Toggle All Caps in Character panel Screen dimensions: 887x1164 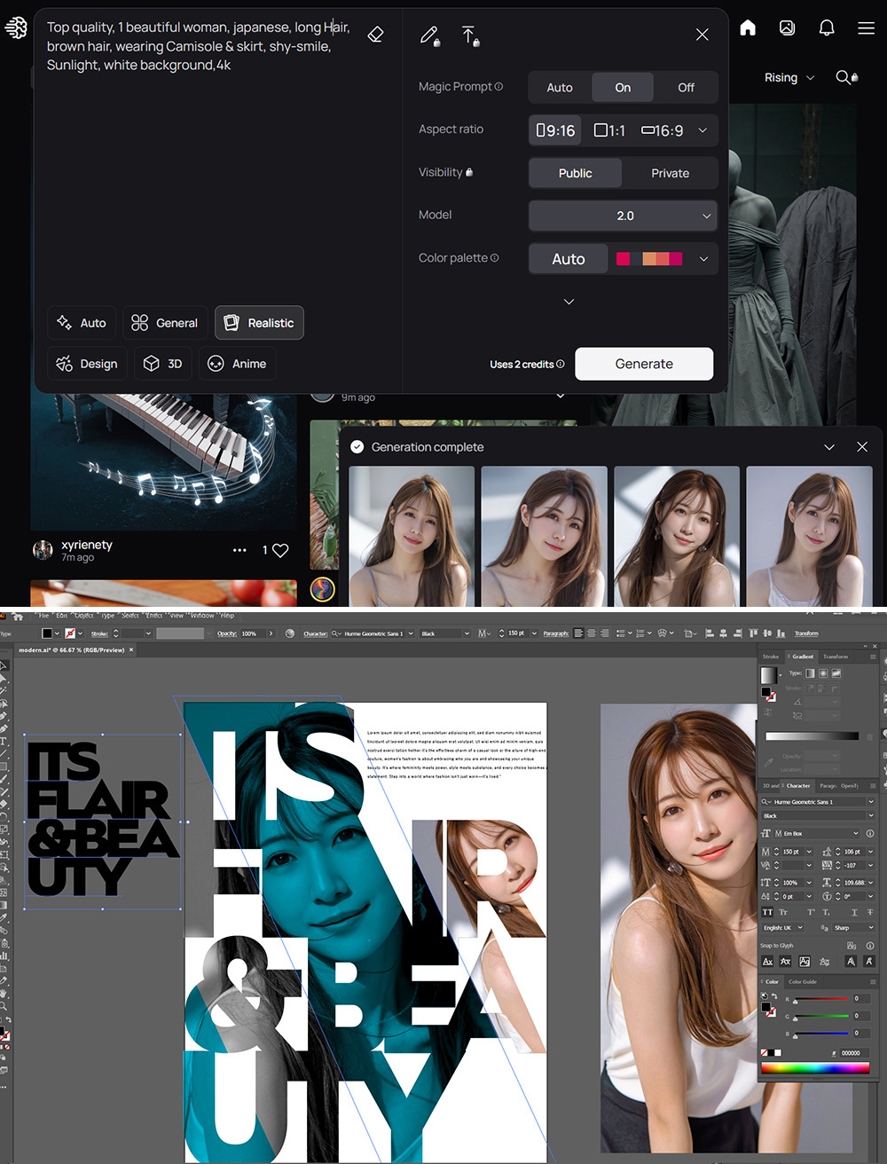pos(767,912)
